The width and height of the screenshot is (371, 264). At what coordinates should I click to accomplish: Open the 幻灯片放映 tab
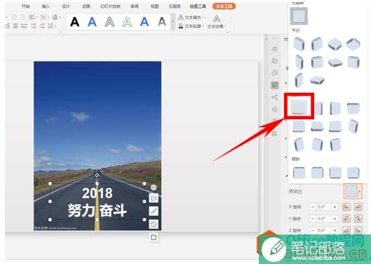click(x=110, y=6)
